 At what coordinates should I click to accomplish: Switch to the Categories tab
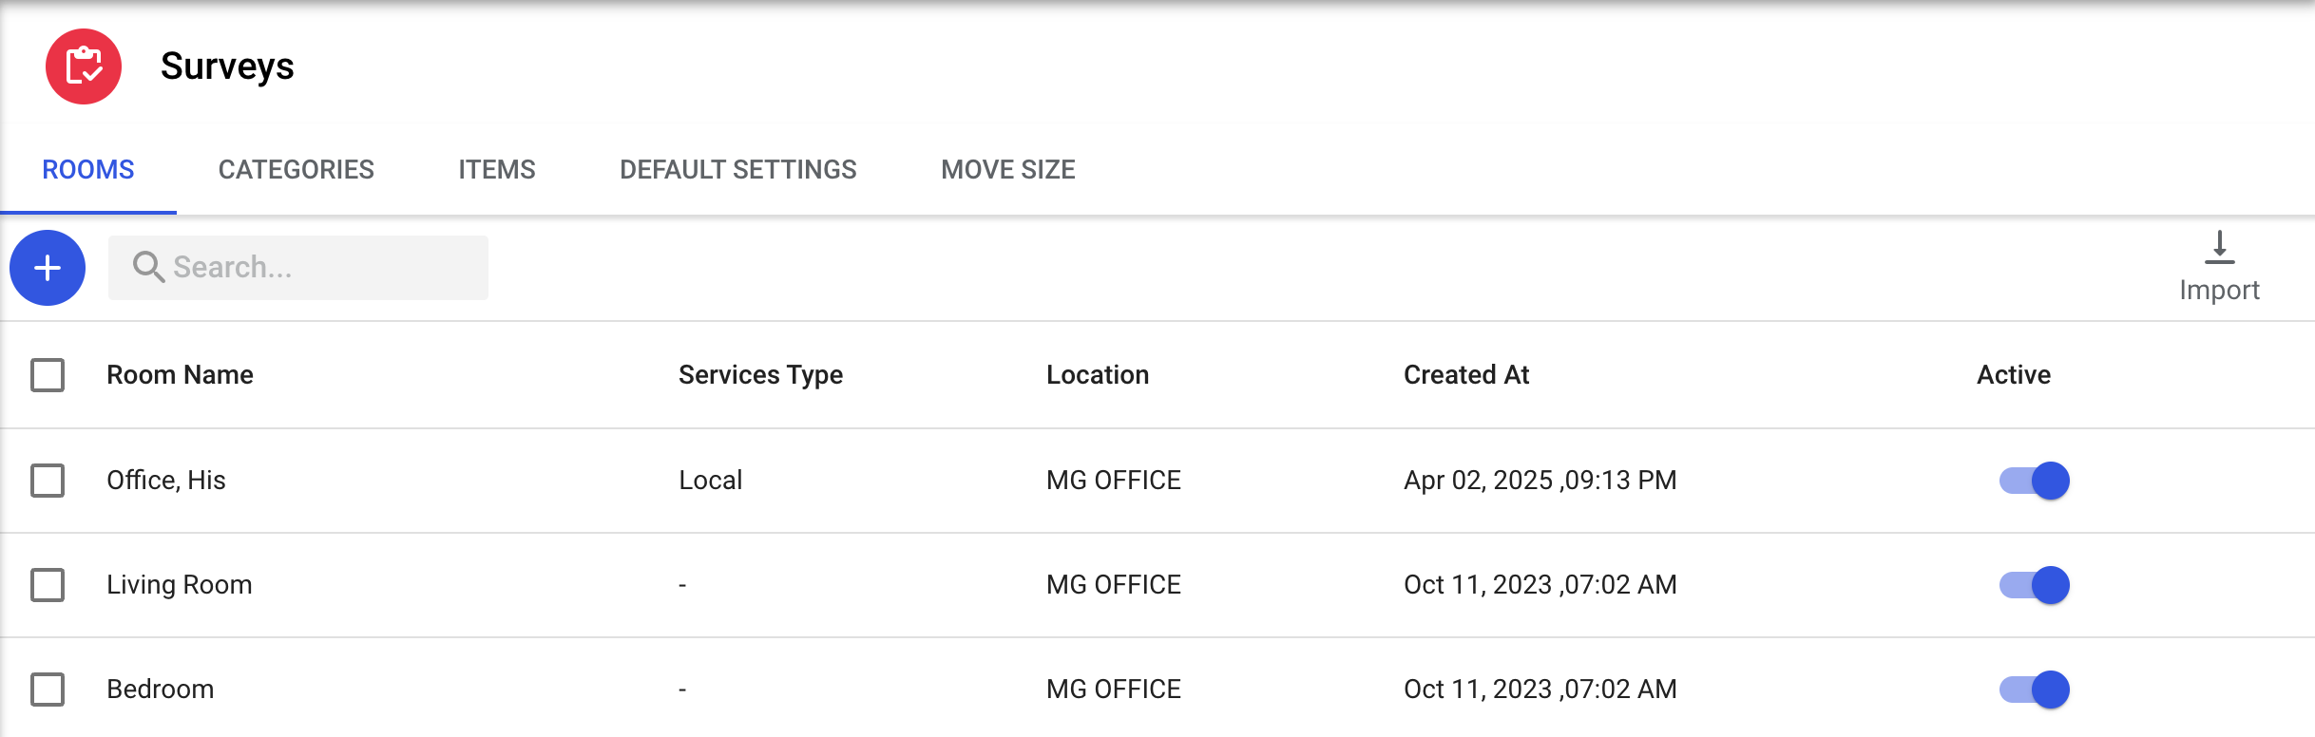tap(296, 169)
